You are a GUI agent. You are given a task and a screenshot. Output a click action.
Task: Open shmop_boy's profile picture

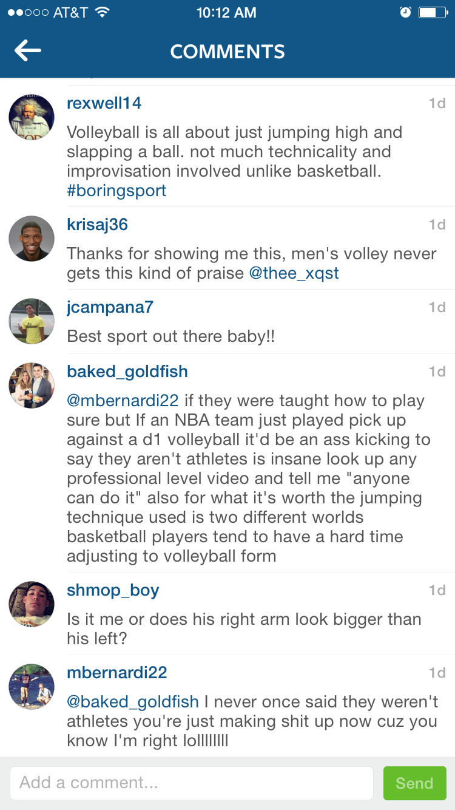click(x=32, y=604)
